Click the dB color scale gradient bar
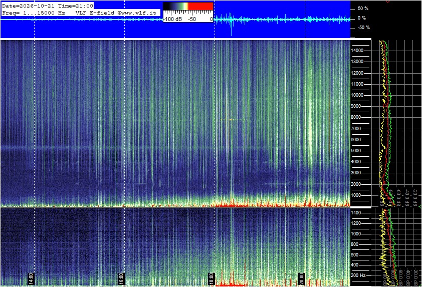 pyautogui.click(x=188, y=6)
